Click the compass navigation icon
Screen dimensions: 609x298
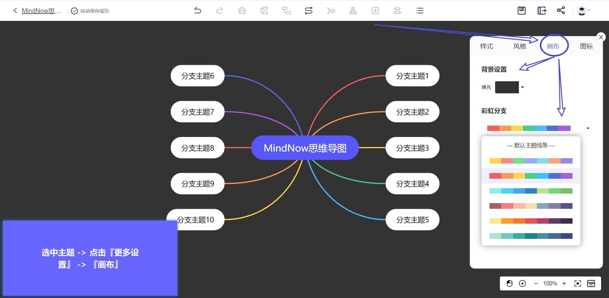point(522,283)
